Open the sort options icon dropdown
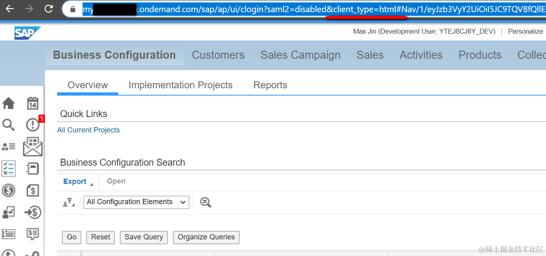This screenshot has height=256, width=546. pyautogui.click(x=68, y=202)
